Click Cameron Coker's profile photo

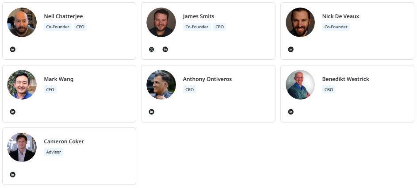click(22, 147)
